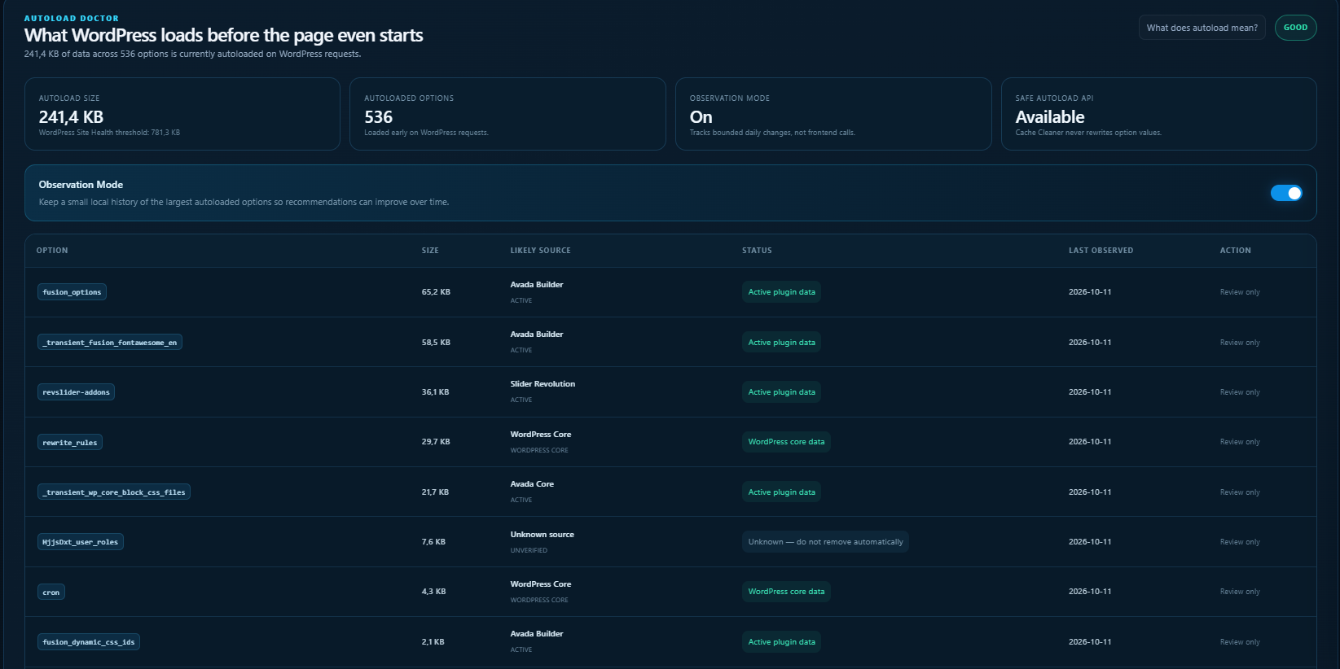
Task: Click the 29,7 KB size cell
Action: point(436,442)
